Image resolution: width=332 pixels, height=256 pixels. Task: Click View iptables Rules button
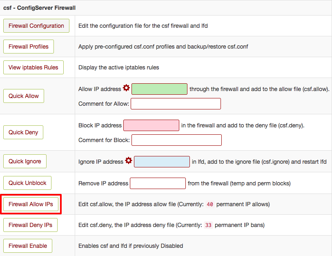(x=33, y=67)
